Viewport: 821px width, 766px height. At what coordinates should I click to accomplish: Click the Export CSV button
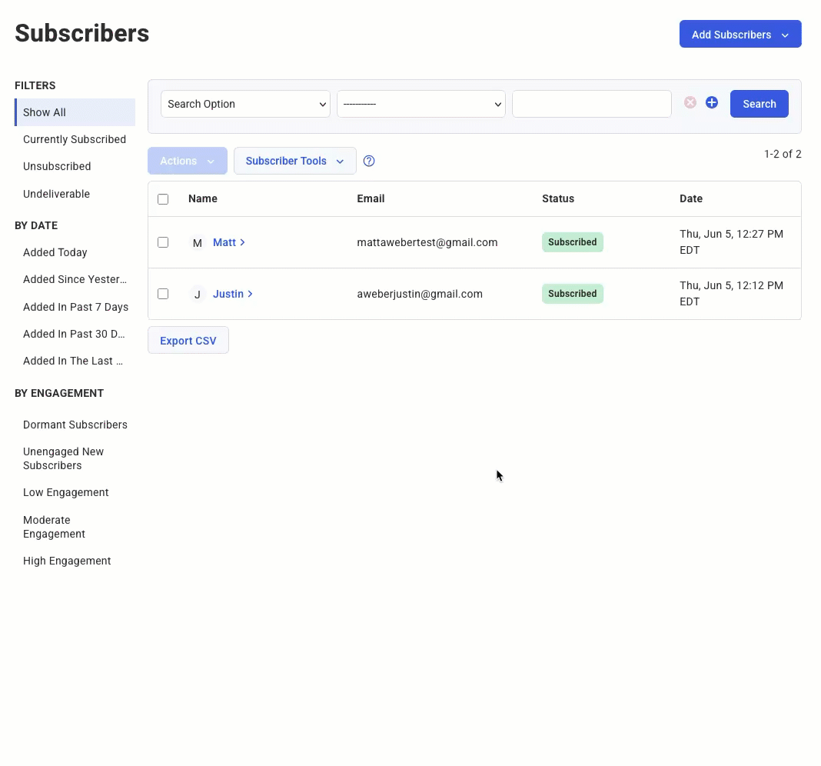(x=188, y=340)
